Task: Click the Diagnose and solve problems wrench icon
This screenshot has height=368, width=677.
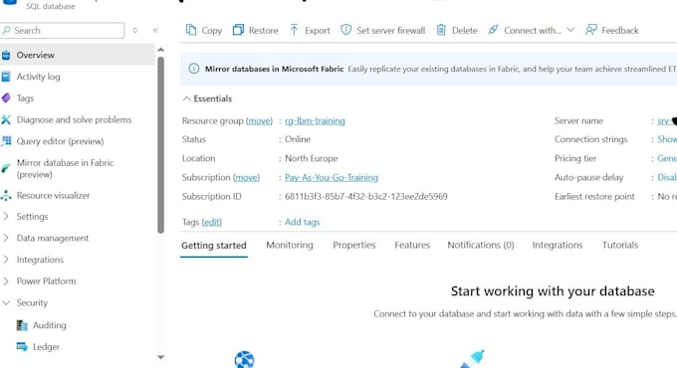Action: (6, 119)
